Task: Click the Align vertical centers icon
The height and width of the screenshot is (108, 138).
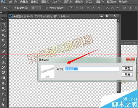Action: pyautogui.click(x=76, y=8)
